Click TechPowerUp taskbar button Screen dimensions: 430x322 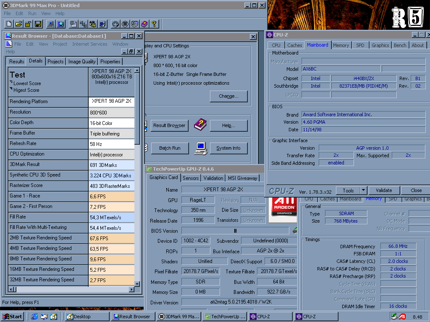pyautogui.click(x=225, y=317)
